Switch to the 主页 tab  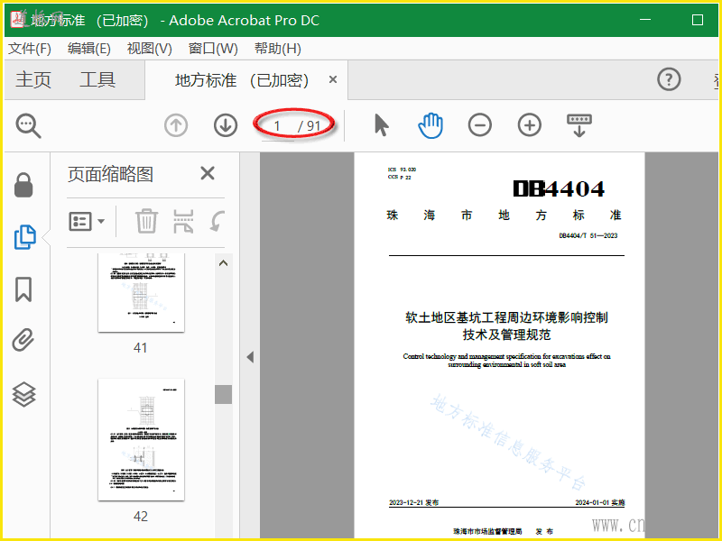tap(33, 79)
